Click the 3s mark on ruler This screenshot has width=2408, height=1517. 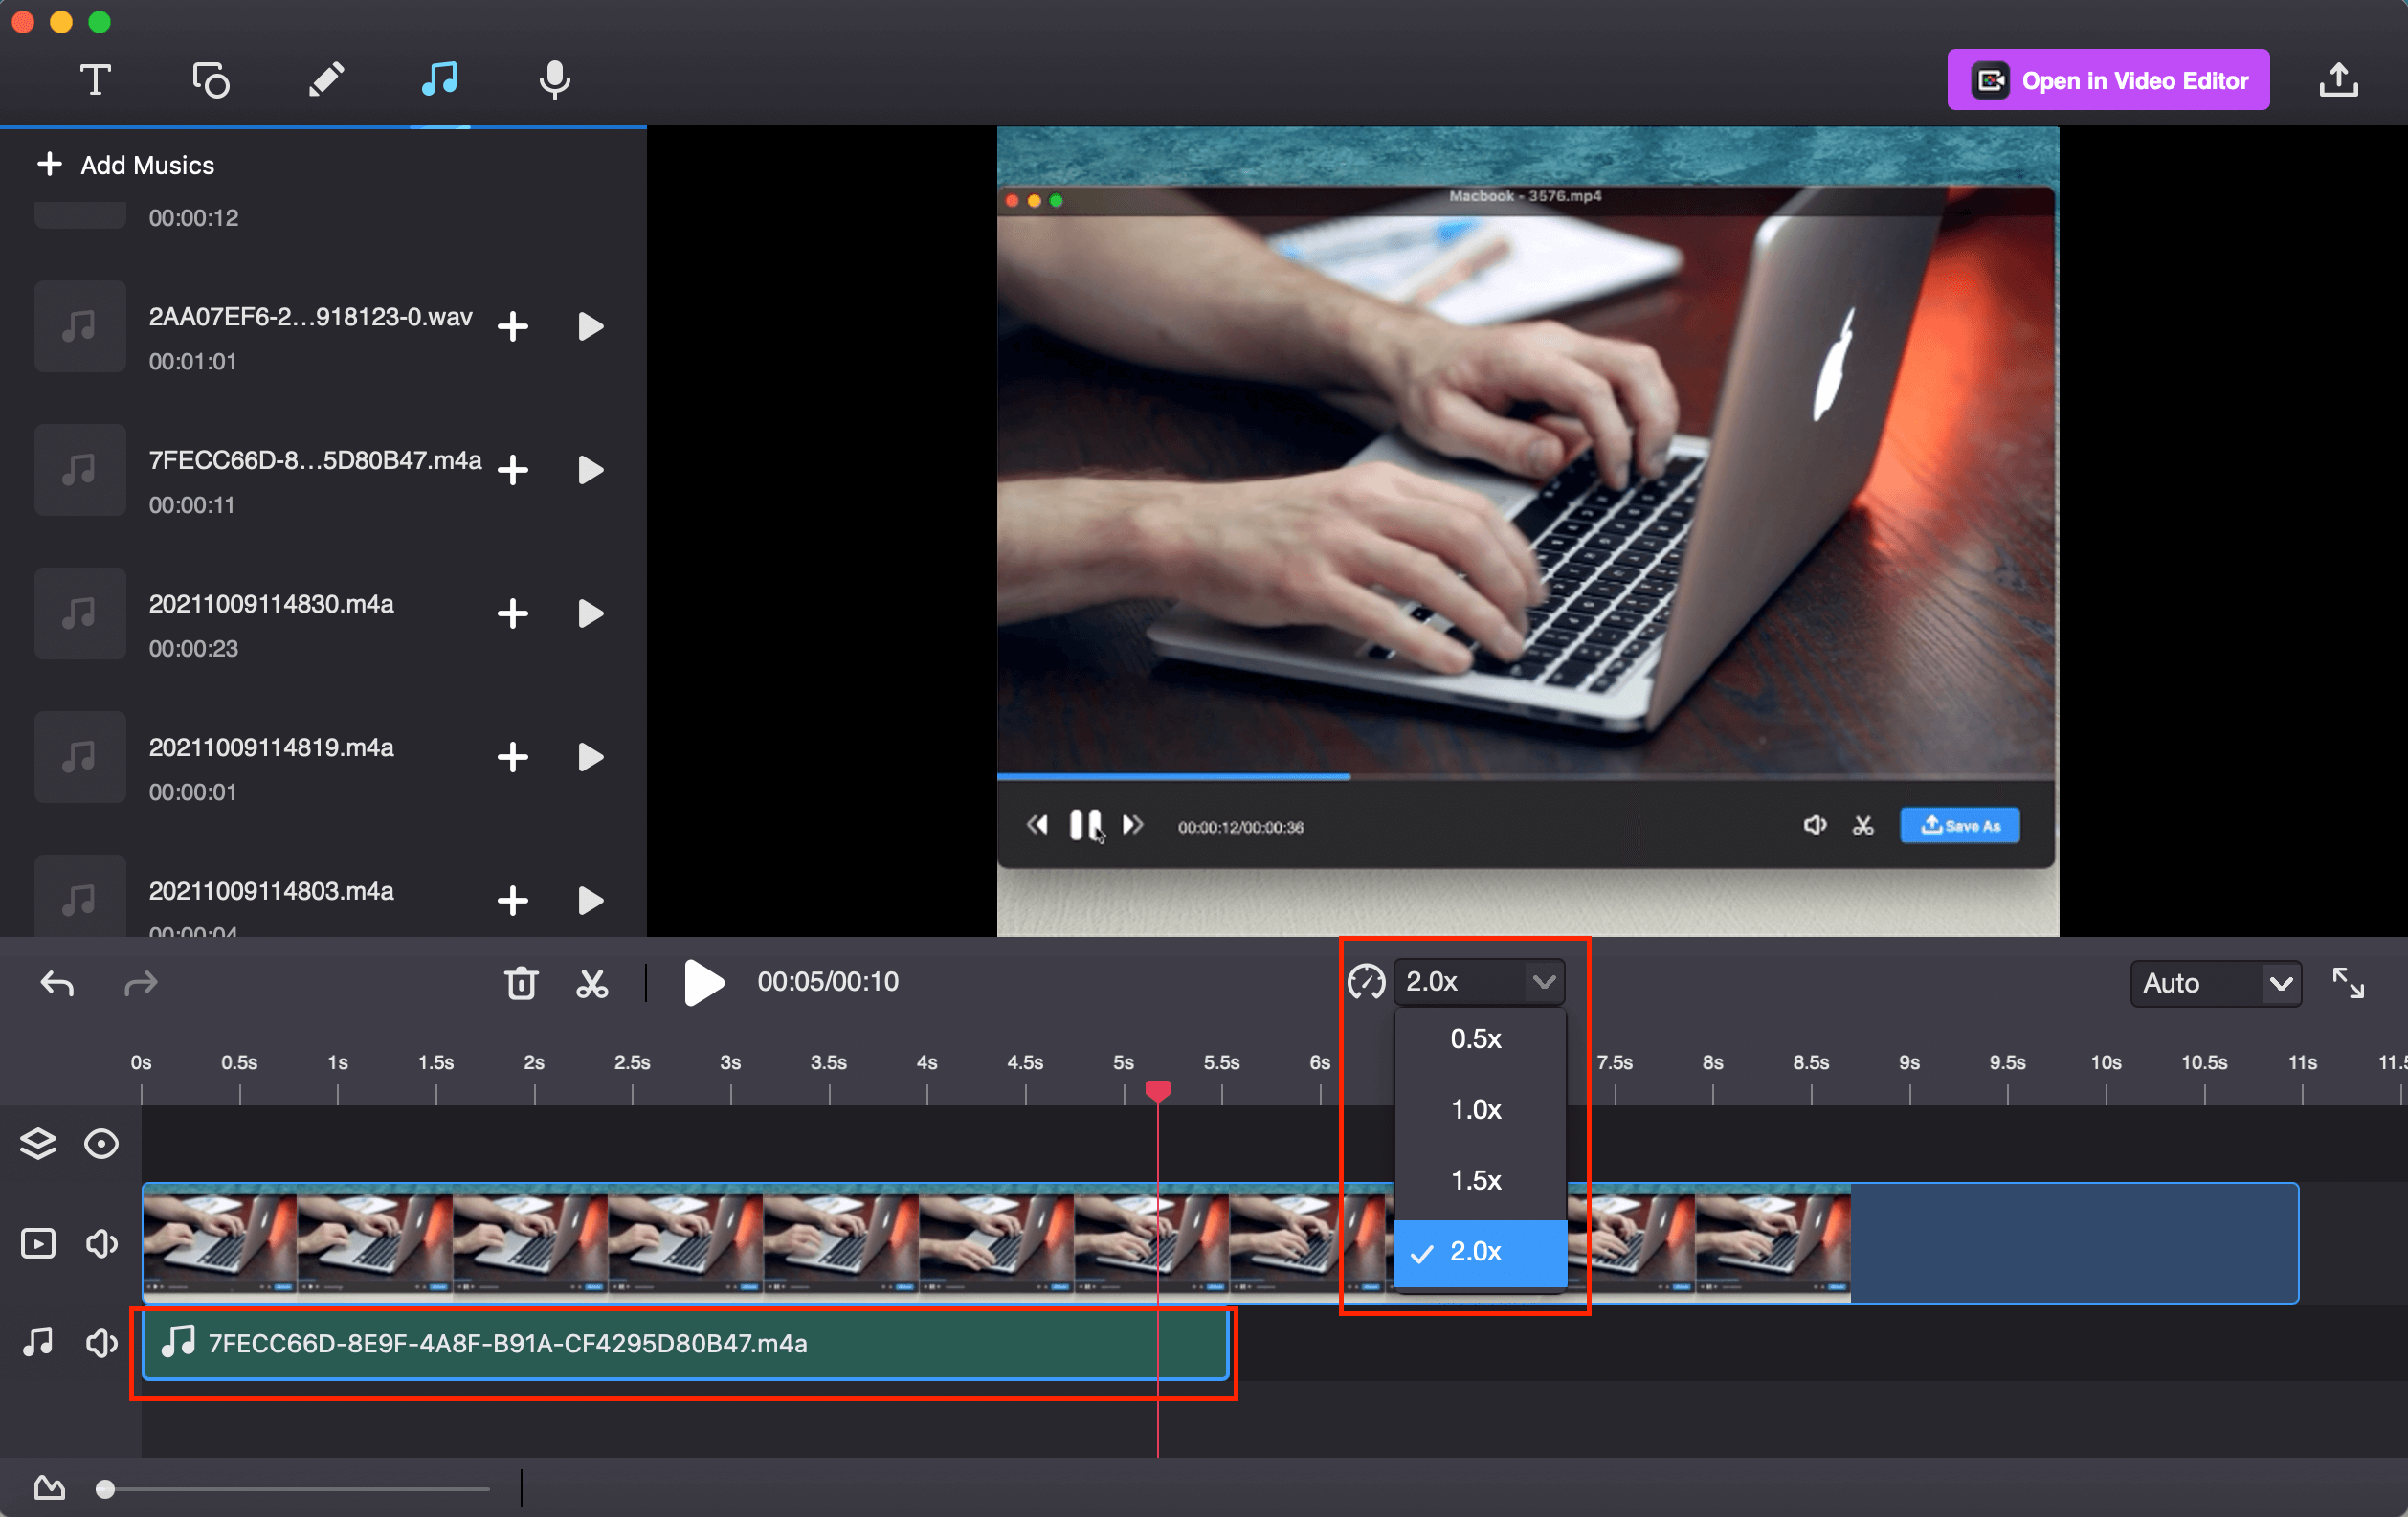(730, 1063)
